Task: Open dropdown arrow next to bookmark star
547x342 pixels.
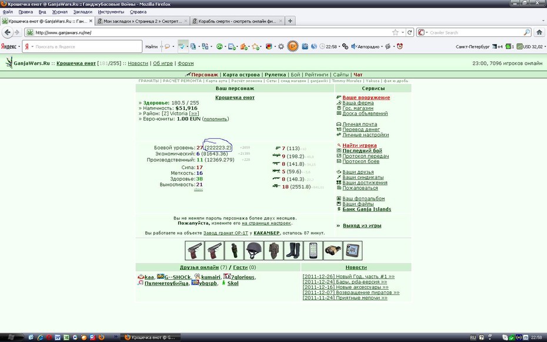Action: pyautogui.click(x=402, y=32)
